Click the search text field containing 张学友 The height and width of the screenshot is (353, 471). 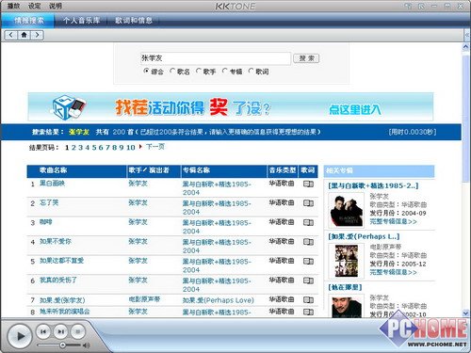[x=216, y=58]
